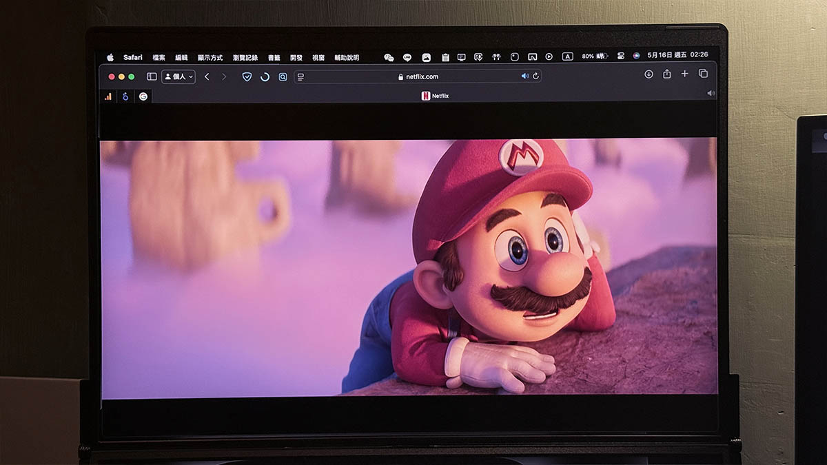Image resolution: width=827 pixels, height=465 pixels.
Task: Open the Now Playing menu bar icon
Action: coord(549,56)
